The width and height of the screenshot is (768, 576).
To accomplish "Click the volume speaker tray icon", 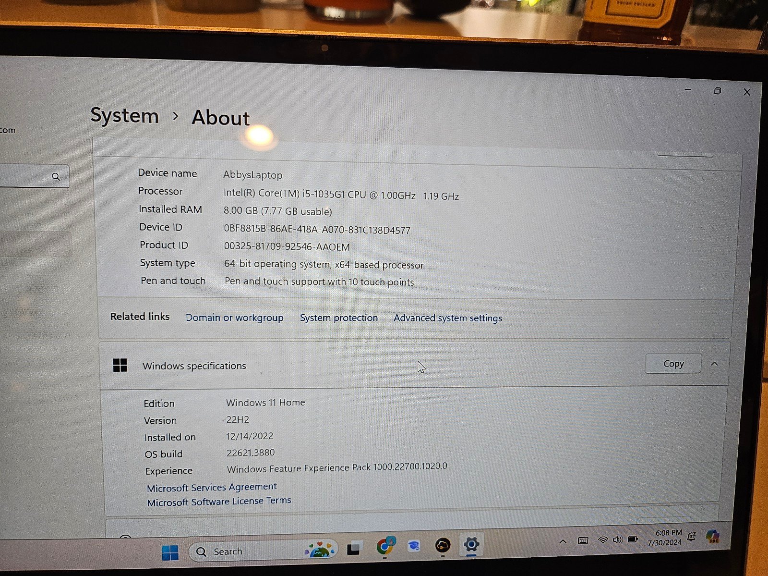I will tap(617, 539).
